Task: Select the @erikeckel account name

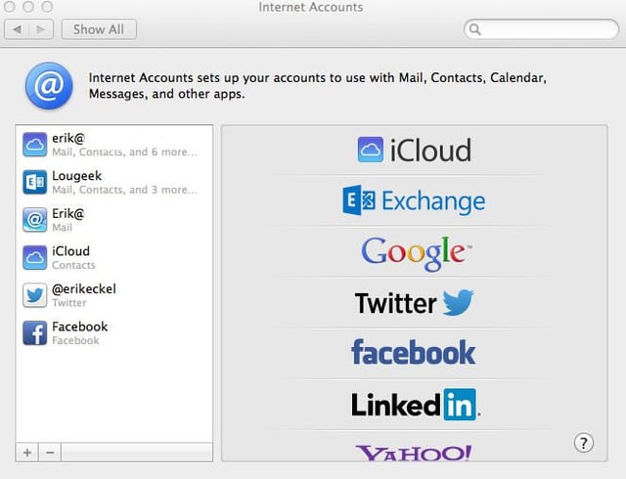Action: [84, 288]
